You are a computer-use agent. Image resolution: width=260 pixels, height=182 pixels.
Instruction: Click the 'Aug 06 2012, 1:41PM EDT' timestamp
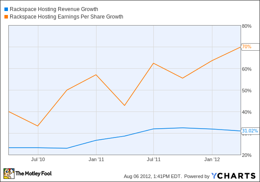point(153,176)
